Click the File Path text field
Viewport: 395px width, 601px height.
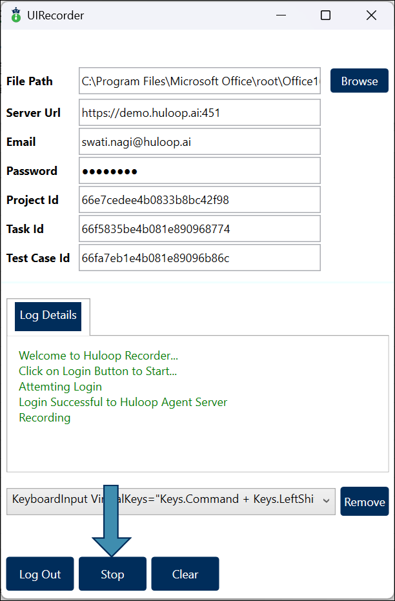coord(199,81)
